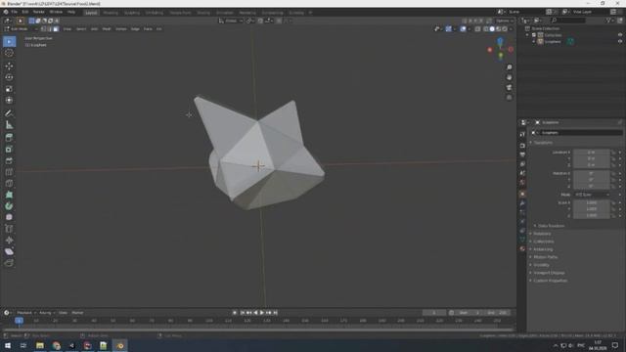
Task: Jump to the timeline start frame
Action: pyautogui.click(x=243, y=313)
